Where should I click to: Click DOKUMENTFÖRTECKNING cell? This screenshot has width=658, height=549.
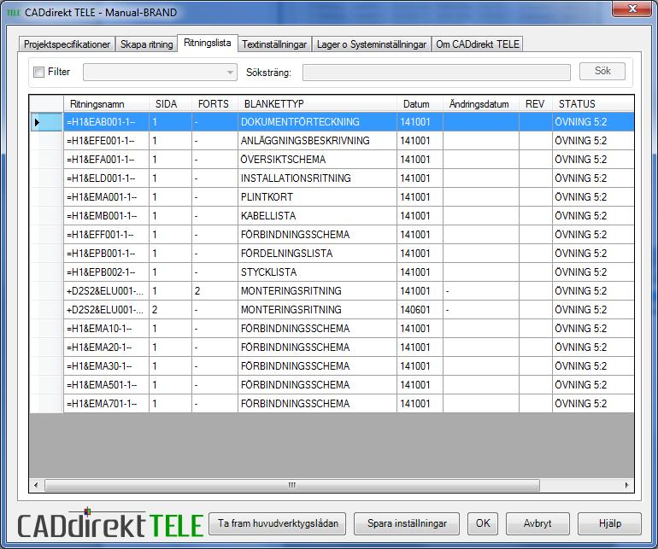pyautogui.click(x=317, y=122)
